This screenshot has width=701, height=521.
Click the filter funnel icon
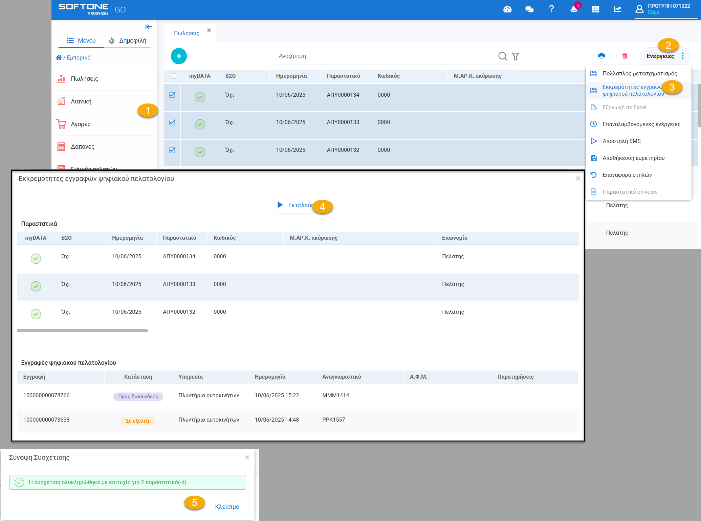[x=515, y=56]
